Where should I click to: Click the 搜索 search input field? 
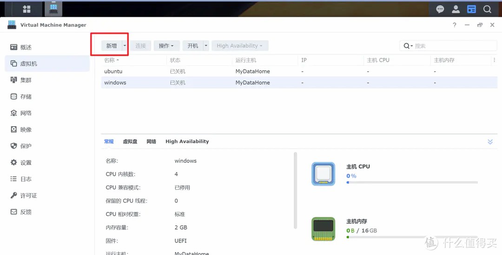[453, 46]
